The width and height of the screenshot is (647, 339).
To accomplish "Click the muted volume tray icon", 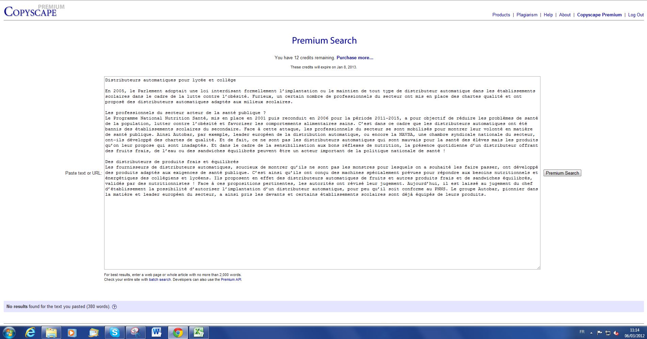I will (616, 333).
